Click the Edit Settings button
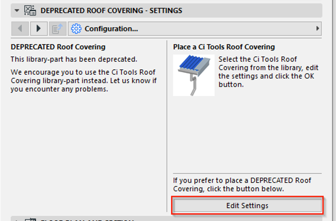The image size is (336, 221). click(247, 206)
